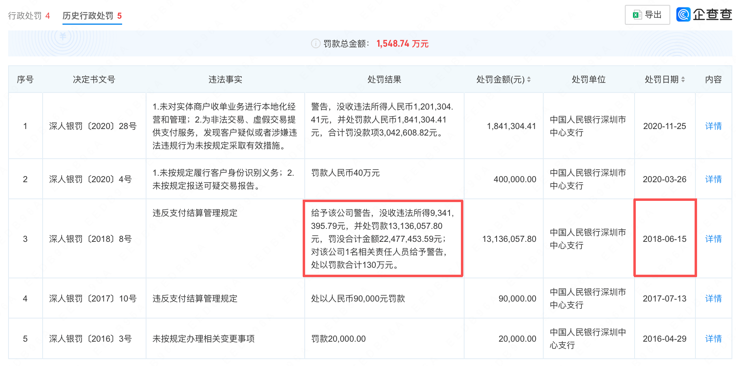Click amount 400,000.00
Image resolution: width=736 pixels, height=366 pixels.
pyautogui.click(x=515, y=179)
